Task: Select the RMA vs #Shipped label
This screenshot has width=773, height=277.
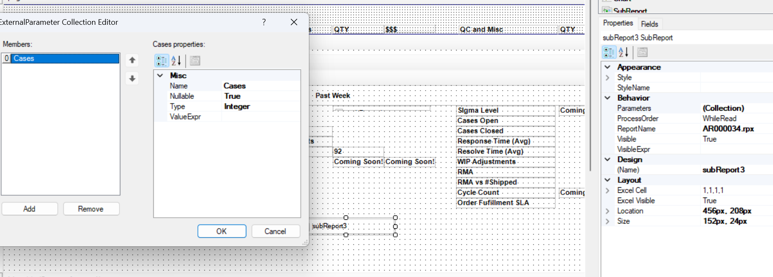Action: pos(506,182)
